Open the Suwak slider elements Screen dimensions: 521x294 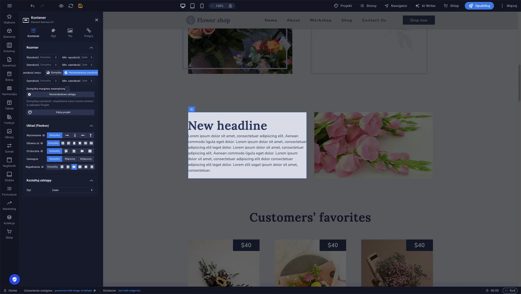pyautogui.click(x=9, y=148)
